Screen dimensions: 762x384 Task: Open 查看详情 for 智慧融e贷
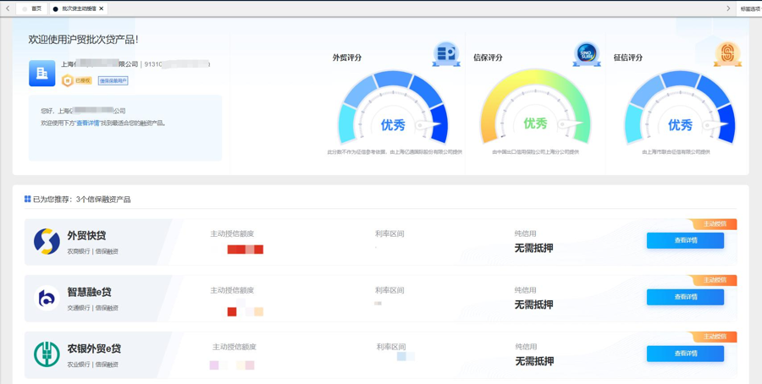pyautogui.click(x=685, y=297)
